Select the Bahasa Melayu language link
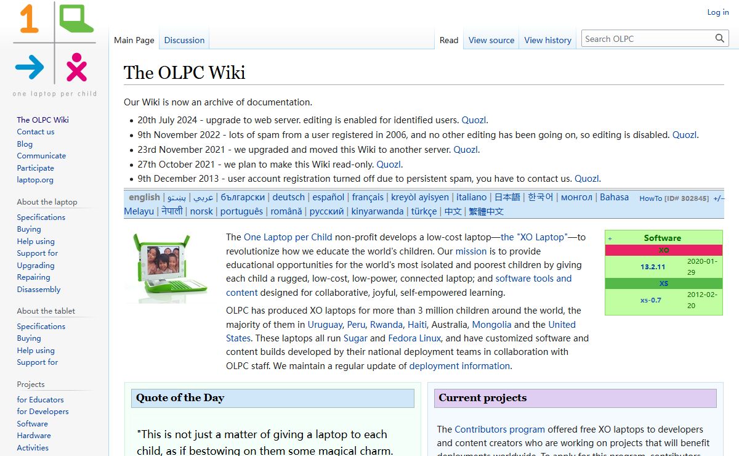Viewport: 739px width, 456px height. point(615,197)
